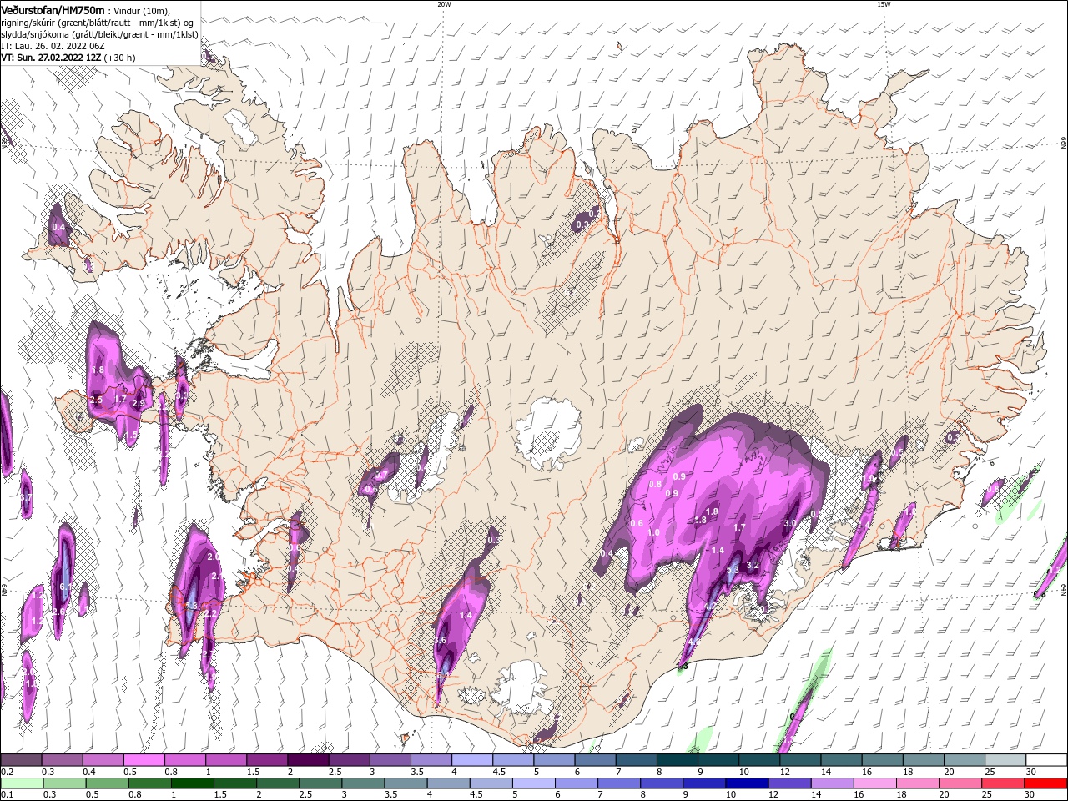
Task: Pick the light pink swatch labeled 16 in the lower row
Action: (874, 783)
